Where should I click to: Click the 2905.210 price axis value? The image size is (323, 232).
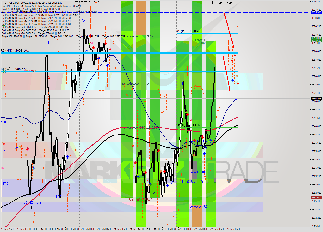point(316,176)
